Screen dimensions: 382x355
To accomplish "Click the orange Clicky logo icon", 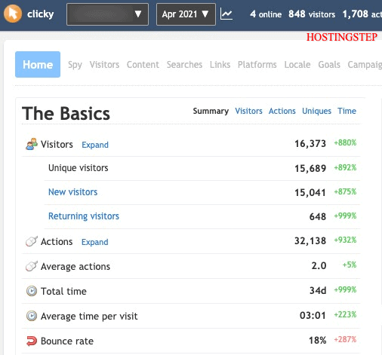I will click(13, 14).
